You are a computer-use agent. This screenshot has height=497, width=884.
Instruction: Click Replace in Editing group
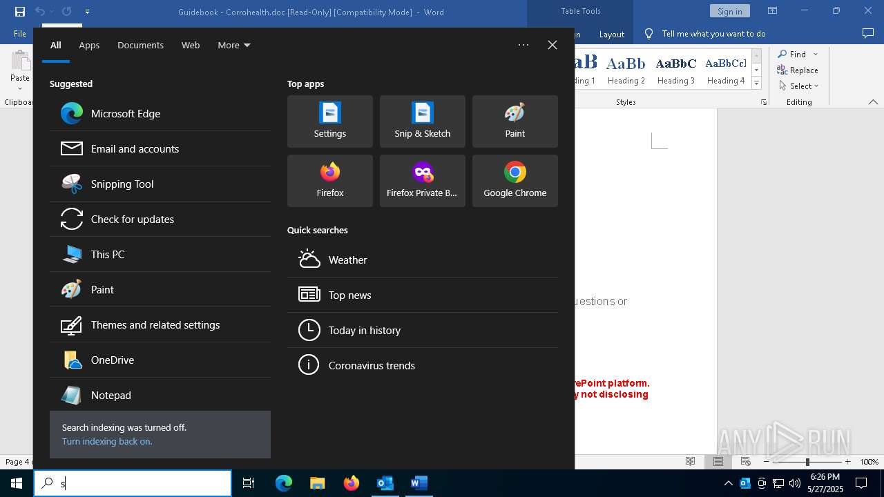click(x=798, y=70)
